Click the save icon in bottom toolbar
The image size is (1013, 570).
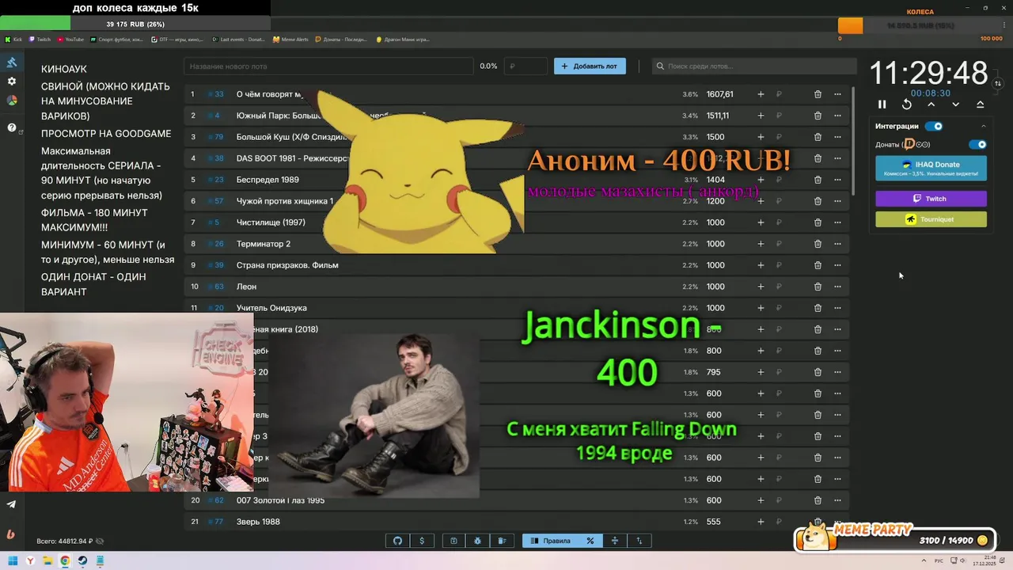(x=453, y=541)
